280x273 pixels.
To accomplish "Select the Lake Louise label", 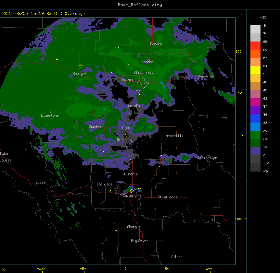I will click(5, 157).
